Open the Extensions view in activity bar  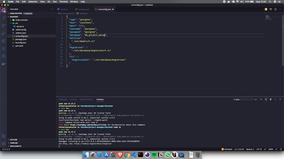(4, 41)
